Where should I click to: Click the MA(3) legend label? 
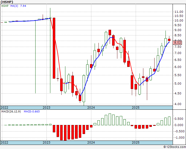pyautogui.click(x=14, y=6)
